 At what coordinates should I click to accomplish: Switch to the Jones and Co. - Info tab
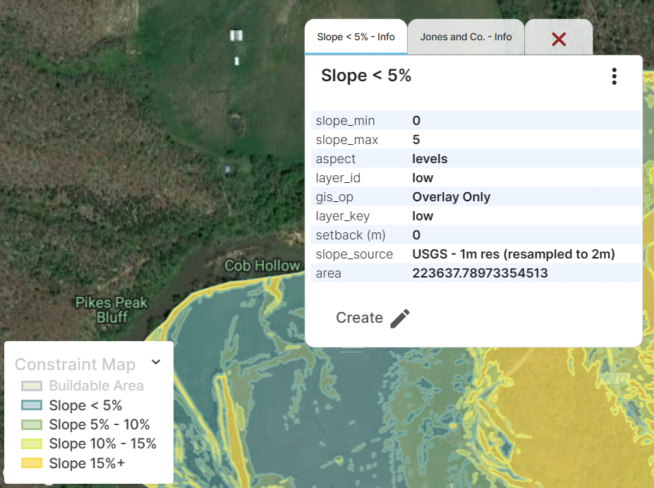coord(465,37)
